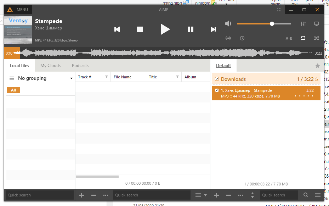Select the Default playlist tab
The width and height of the screenshot is (329, 206).
pos(223,66)
